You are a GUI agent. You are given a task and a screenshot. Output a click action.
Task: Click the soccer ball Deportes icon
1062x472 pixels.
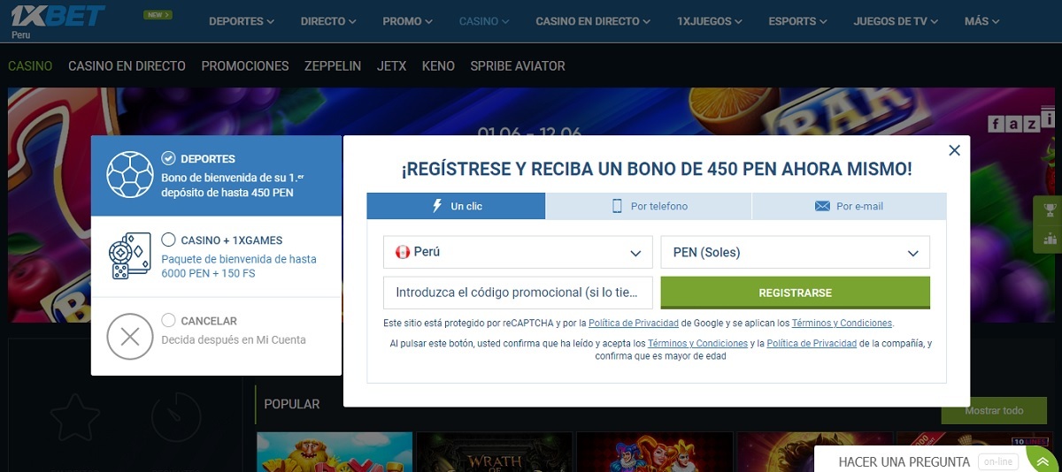coord(130,174)
